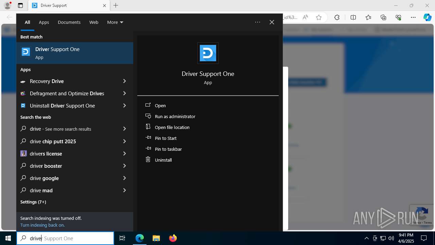Expand 'drive - See more search results' arrow
The height and width of the screenshot is (245, 435).
124,129
